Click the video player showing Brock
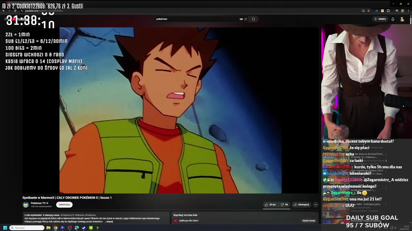 tap(170, 110)
